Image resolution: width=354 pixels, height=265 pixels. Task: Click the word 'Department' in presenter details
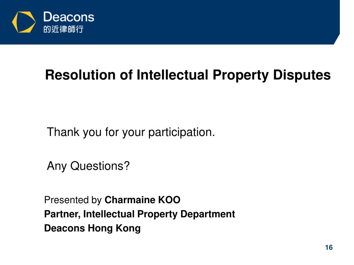[208, 214]
